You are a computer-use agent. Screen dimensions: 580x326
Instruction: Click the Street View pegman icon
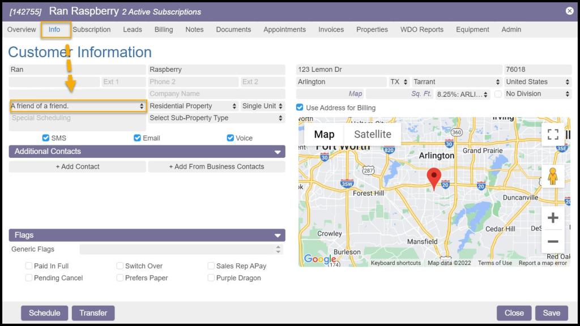(553, 177)
